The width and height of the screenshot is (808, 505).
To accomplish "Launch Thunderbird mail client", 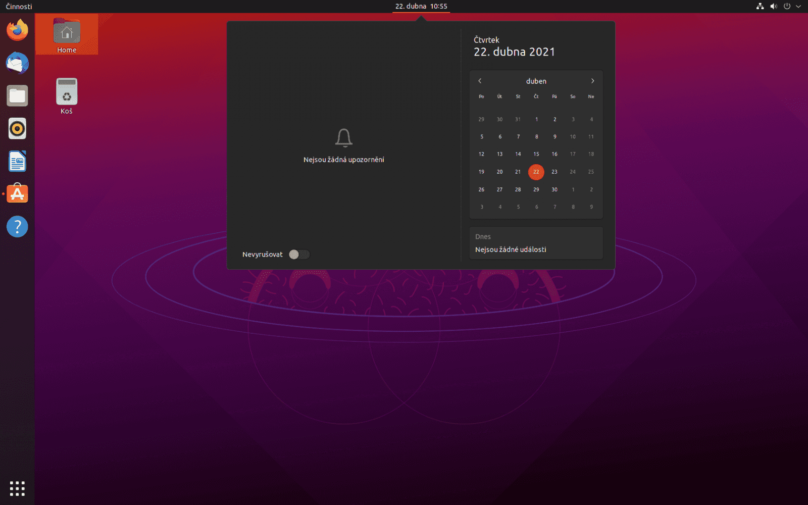I will point(17,63).
